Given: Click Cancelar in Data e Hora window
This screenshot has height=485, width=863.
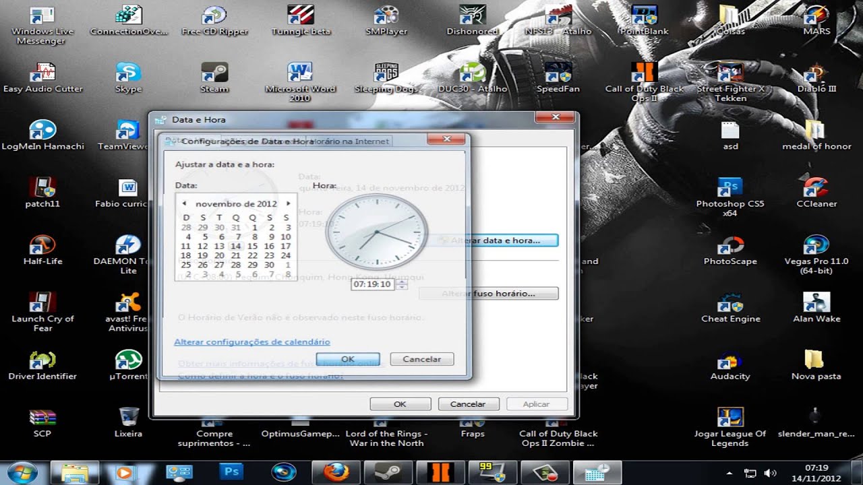Looking at the screenshot, I should pos(468,404).
